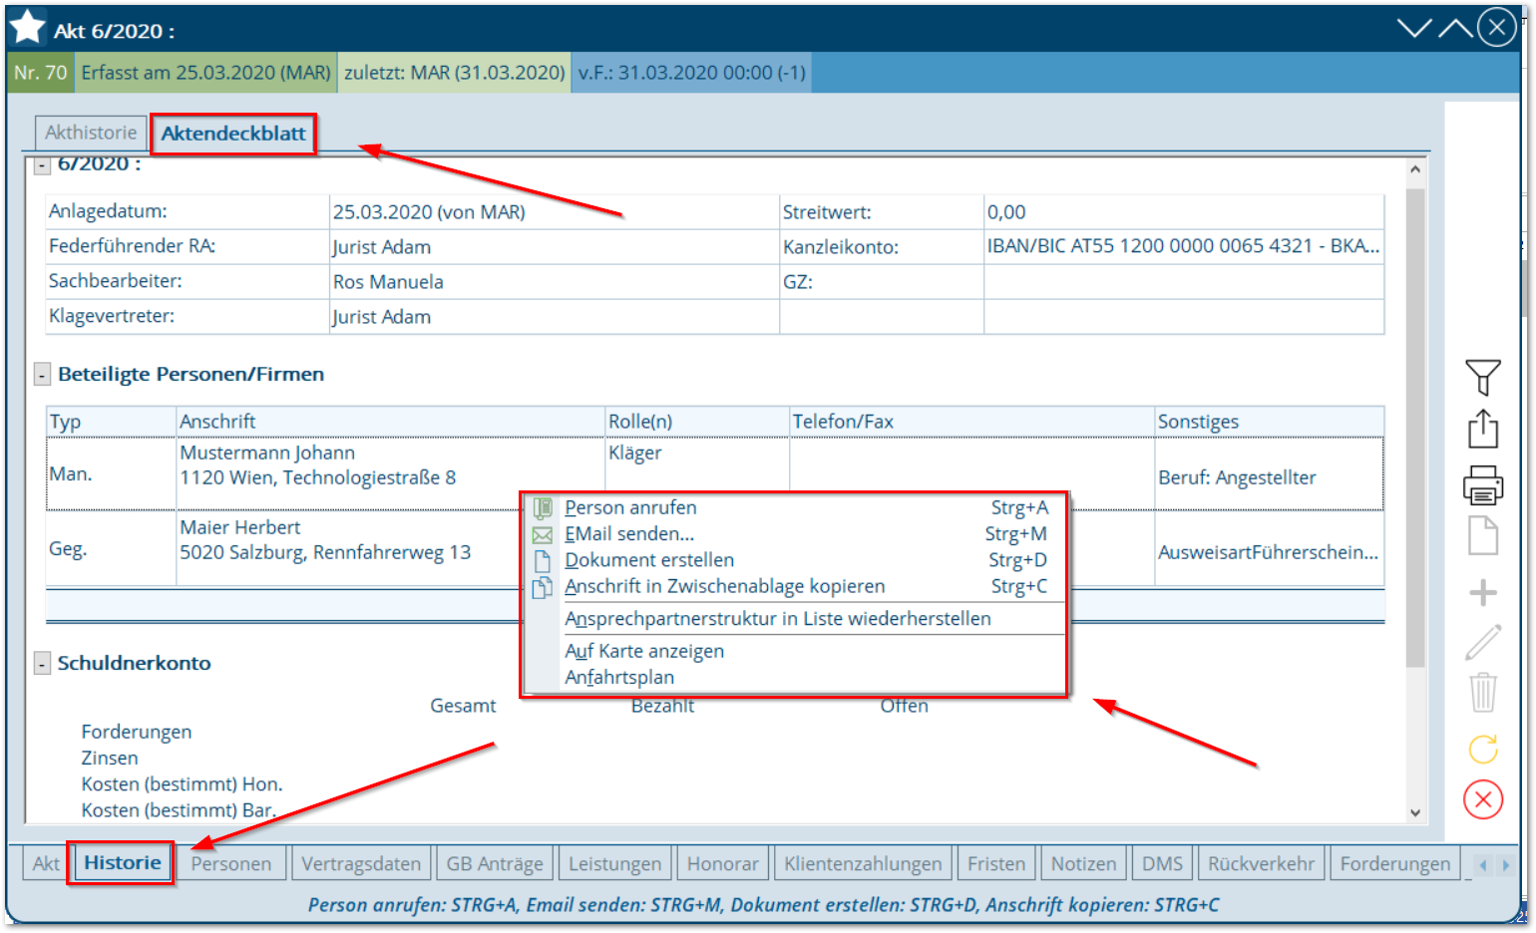Click the Streitwert value 0,00
1536x933 pixels.
[x=1183, y=212]
